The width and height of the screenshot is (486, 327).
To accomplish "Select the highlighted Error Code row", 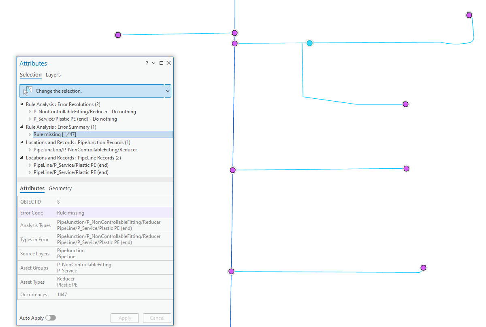I will point(81,212).
